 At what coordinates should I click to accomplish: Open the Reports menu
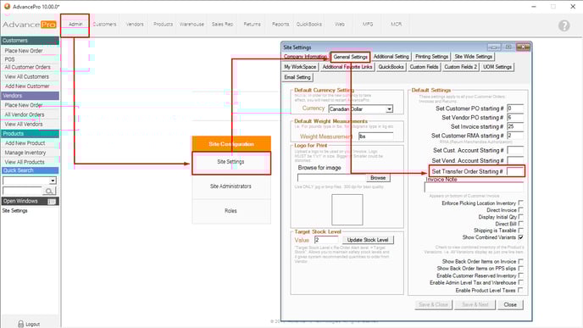(x=280, y=25)
